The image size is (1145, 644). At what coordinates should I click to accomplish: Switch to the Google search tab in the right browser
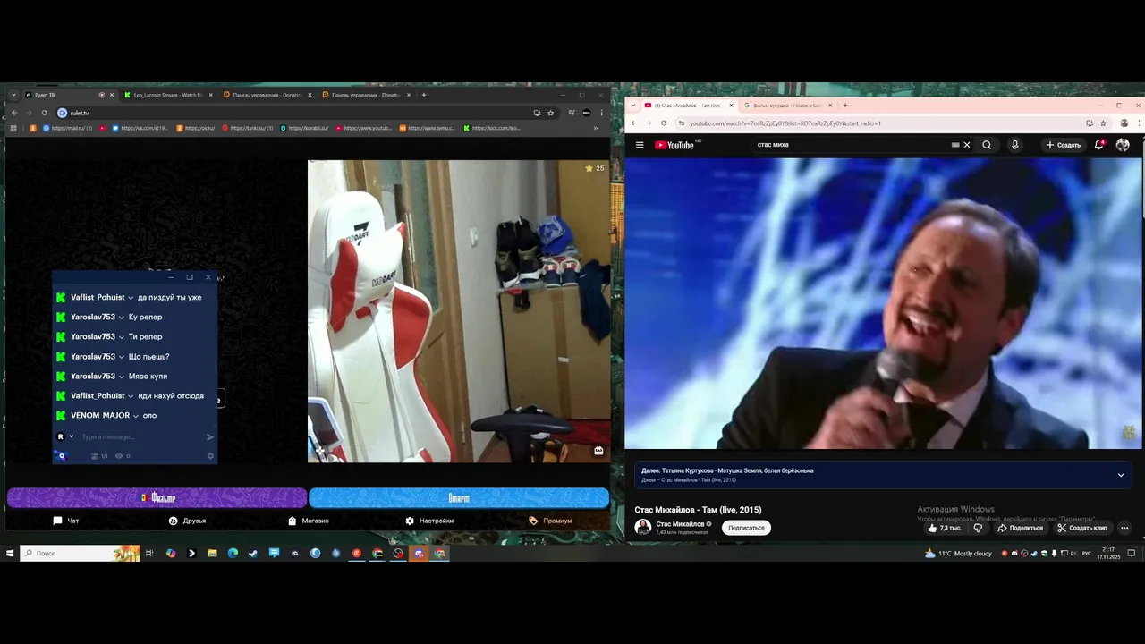(786, 106)
